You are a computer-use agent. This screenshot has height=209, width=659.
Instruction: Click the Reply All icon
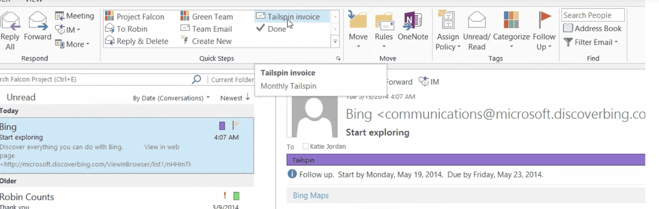10,21
